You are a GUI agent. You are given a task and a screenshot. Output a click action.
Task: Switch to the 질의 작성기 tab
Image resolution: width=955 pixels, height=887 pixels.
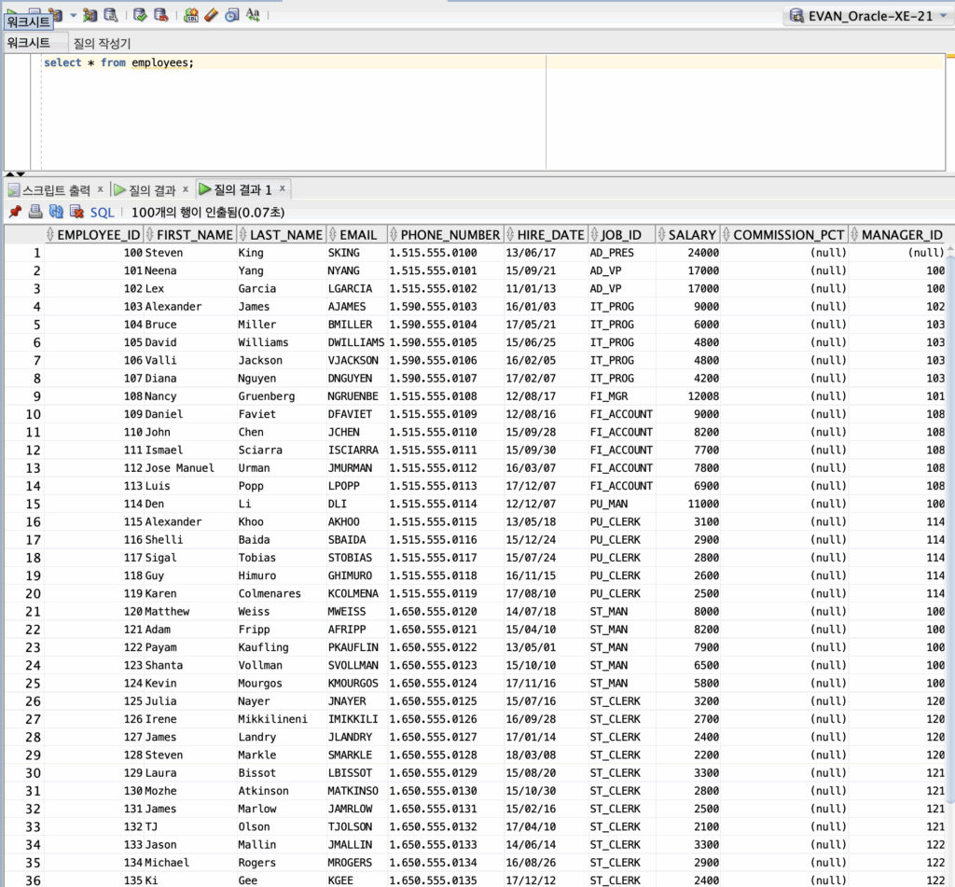(102, 43)
